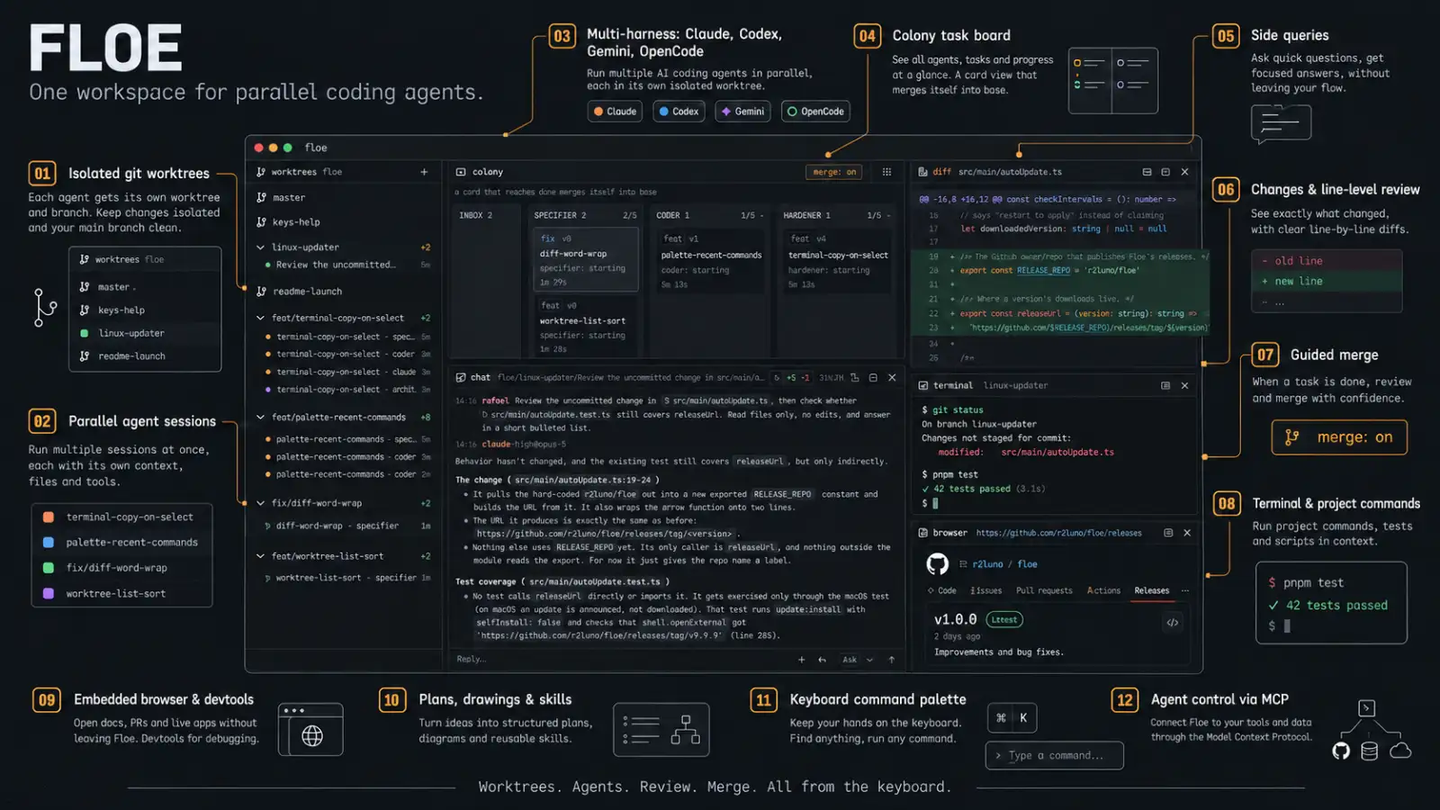This screenshot has width=1440, height=810.
Task: Switch to the Code tab in browser
Action: (942, 590)
